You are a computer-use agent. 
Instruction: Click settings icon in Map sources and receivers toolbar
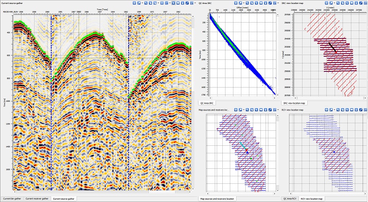click(236, 110)
